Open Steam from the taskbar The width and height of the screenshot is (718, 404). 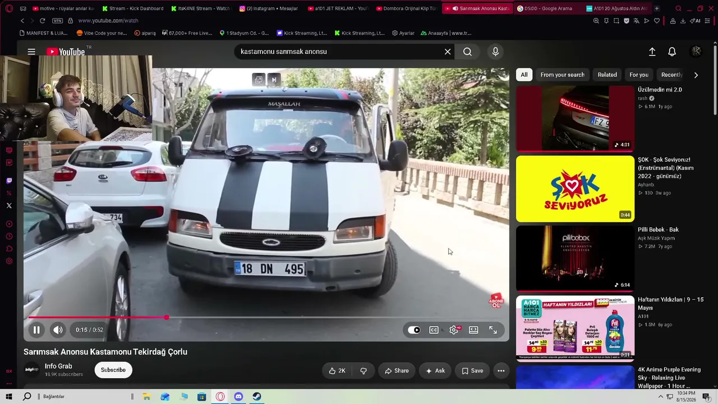(x=256, y=397)
